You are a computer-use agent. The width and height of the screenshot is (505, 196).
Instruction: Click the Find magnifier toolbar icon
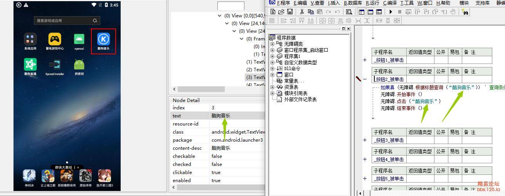pyautogui.click(x=349, y=12)
